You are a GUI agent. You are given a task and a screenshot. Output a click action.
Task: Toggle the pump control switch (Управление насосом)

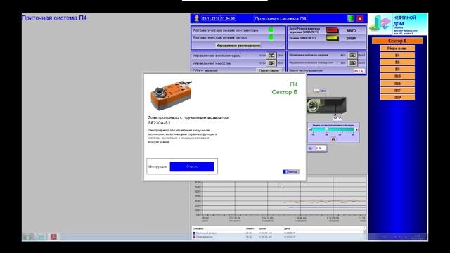coord(271,63)
